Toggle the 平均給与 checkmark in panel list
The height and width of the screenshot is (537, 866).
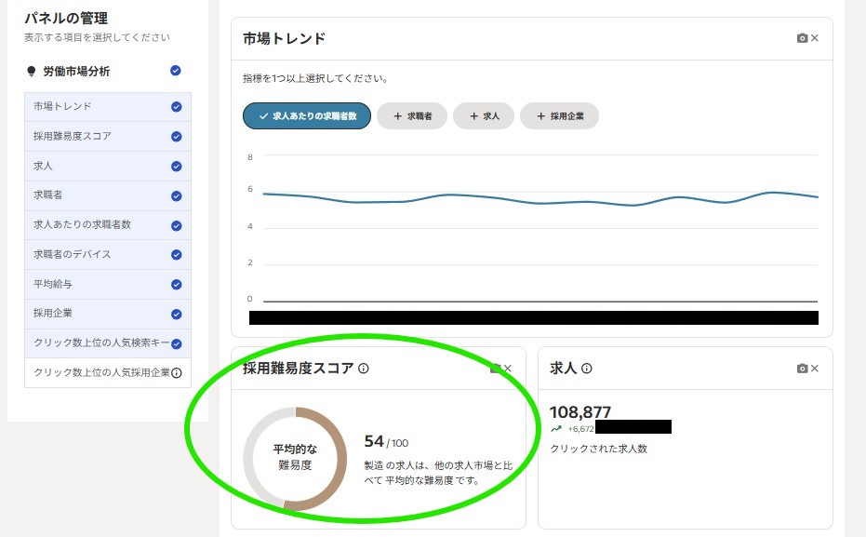point(176,284)
